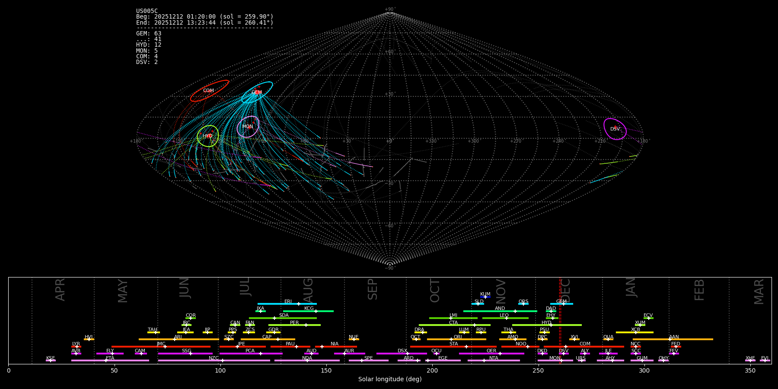Screen dimensions: 778x389
Task: Click the CTA shower bar in the timeline
Action: [455, 325]
